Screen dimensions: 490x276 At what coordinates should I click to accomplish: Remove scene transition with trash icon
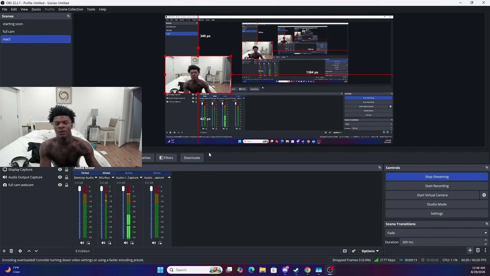[478, 250]
